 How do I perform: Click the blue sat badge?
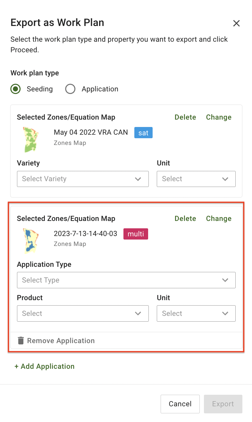pos(143,133)
